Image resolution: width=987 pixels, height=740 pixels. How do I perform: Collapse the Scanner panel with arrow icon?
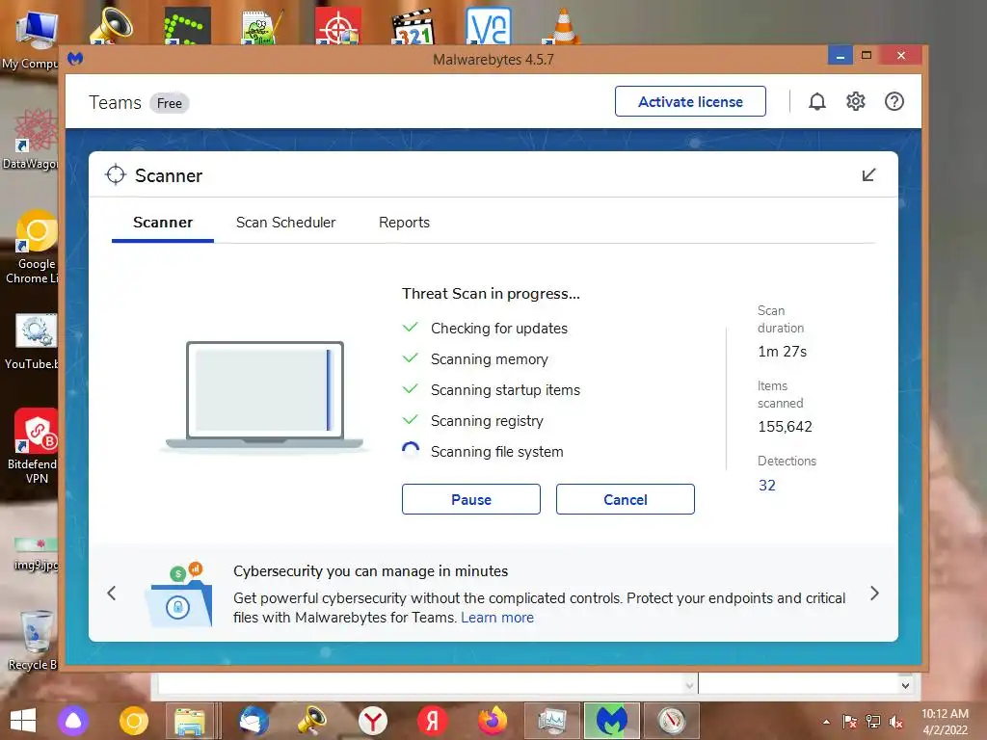click(868, 175)
